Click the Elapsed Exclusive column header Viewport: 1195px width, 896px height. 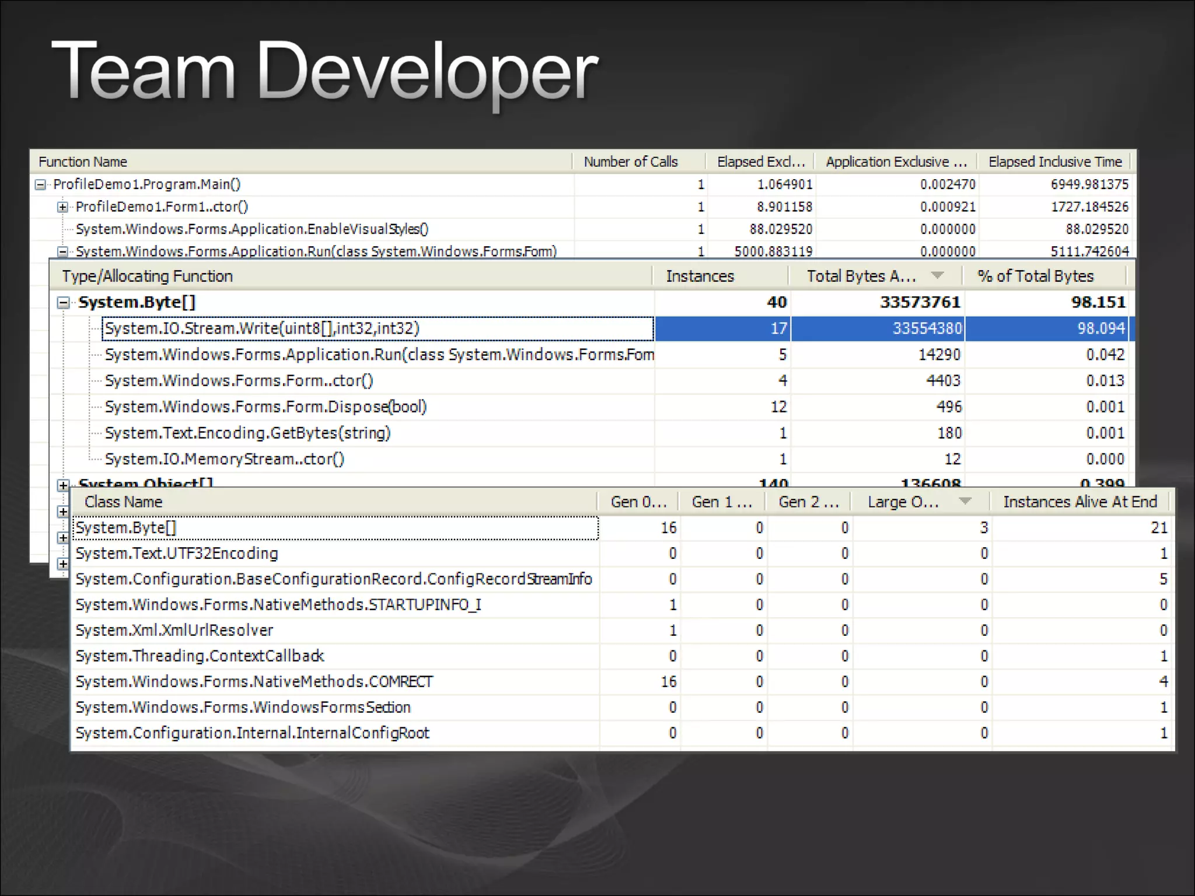pos(760,162)
